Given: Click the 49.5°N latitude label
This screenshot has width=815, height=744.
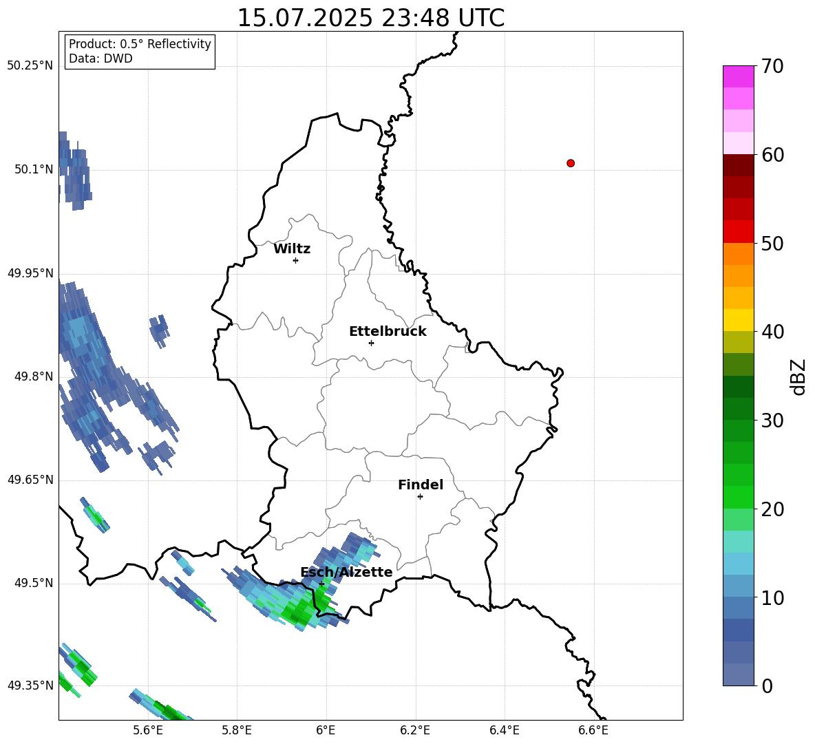Looking at the screenshot, I should coord(33,583).
